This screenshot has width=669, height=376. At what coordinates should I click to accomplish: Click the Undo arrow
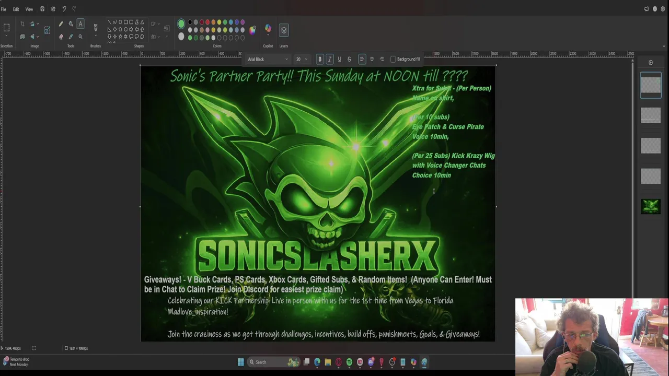pos(64,9)
